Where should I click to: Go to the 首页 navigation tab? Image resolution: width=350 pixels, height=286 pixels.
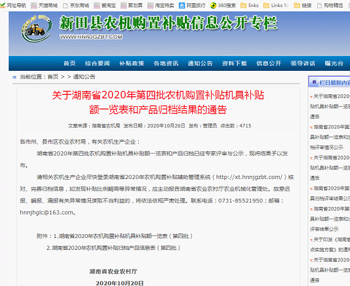coord(69,63)
